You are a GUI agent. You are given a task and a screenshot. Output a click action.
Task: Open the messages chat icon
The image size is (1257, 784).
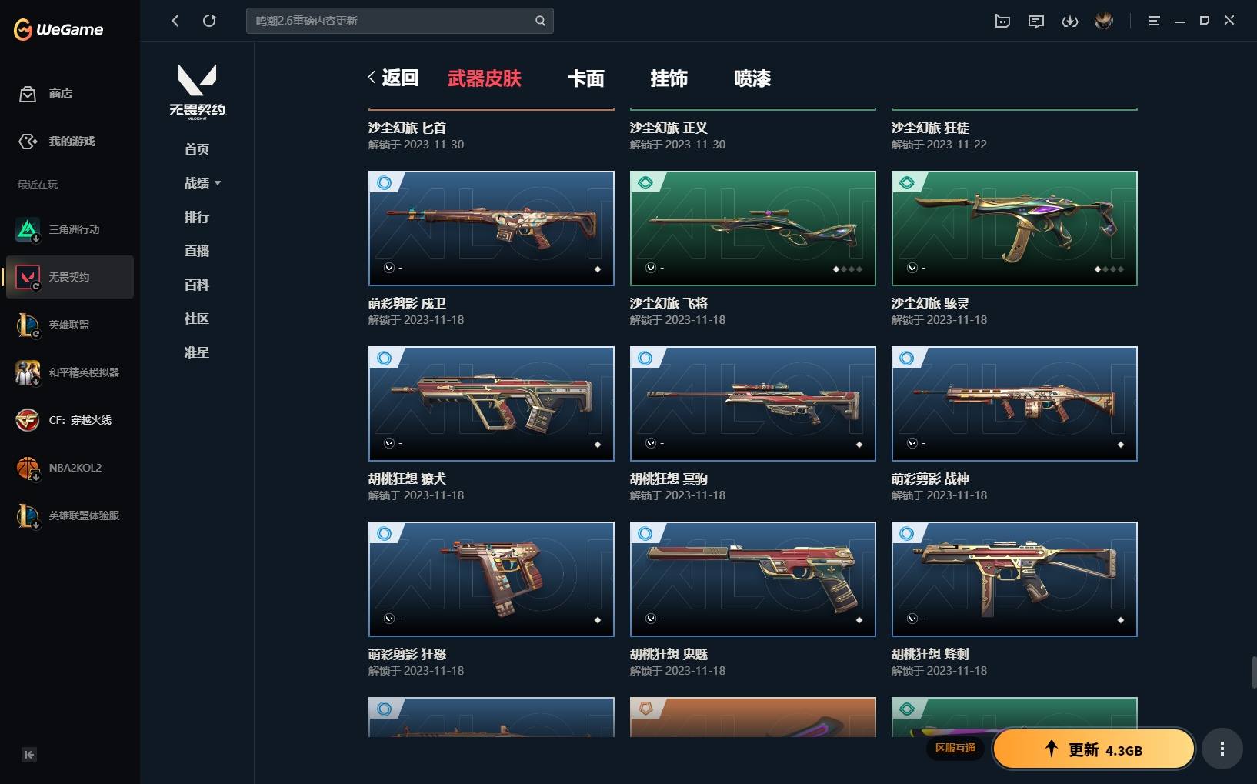click(x=1036, y=21)
